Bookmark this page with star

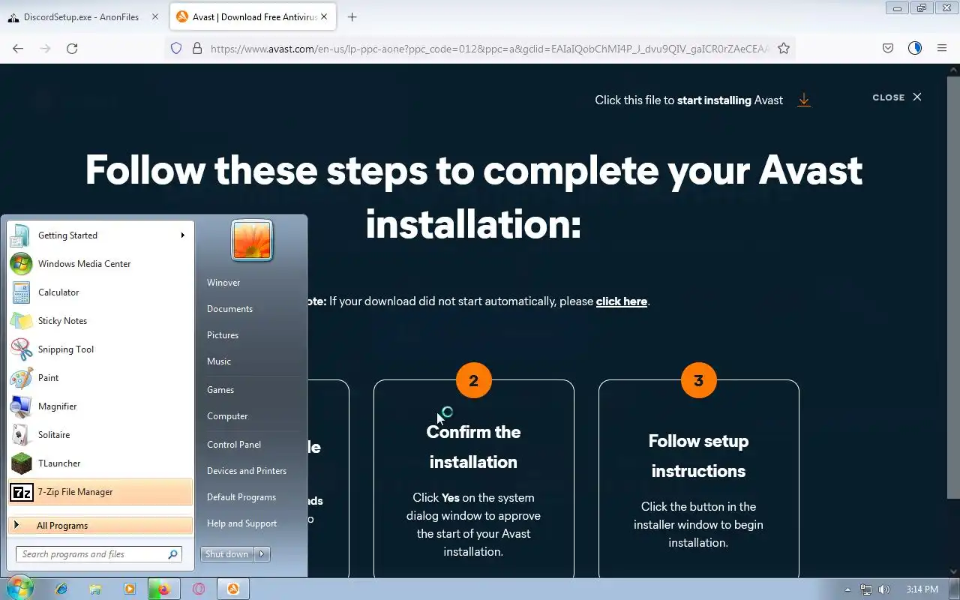click(784, 48)
